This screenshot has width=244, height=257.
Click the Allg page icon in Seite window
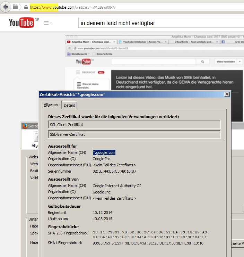click(36, 137)
